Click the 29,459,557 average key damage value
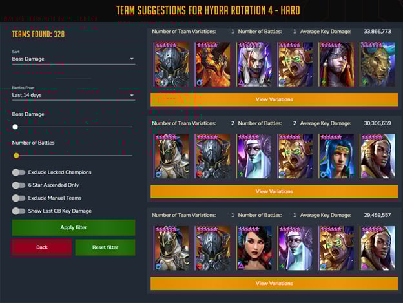 pyautogui.click(x=377, y=215)
